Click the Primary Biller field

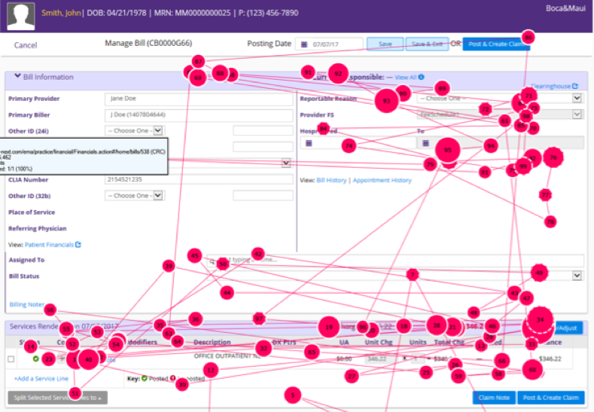coord(199,114)
